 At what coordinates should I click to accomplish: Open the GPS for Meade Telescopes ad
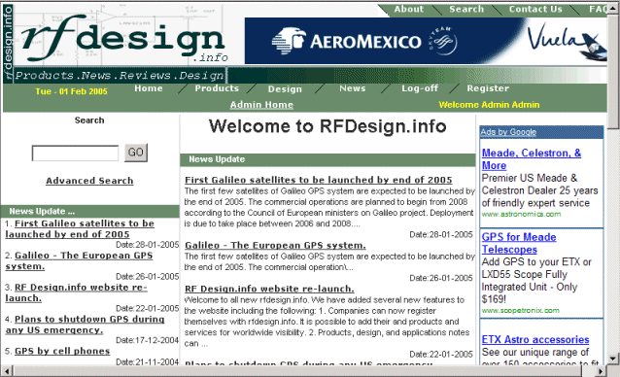pos(519,243)
